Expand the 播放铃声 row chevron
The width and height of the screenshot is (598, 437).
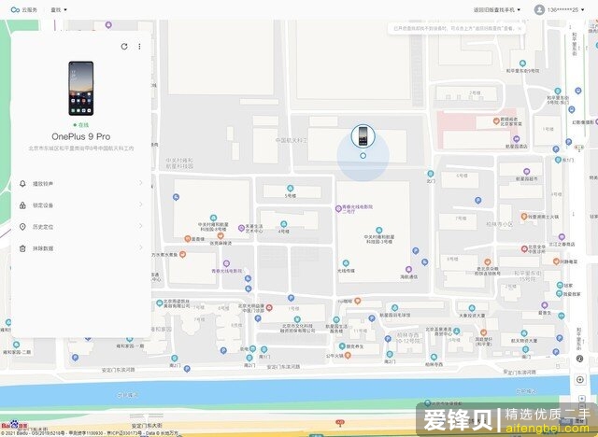click(x=141, y=183)
